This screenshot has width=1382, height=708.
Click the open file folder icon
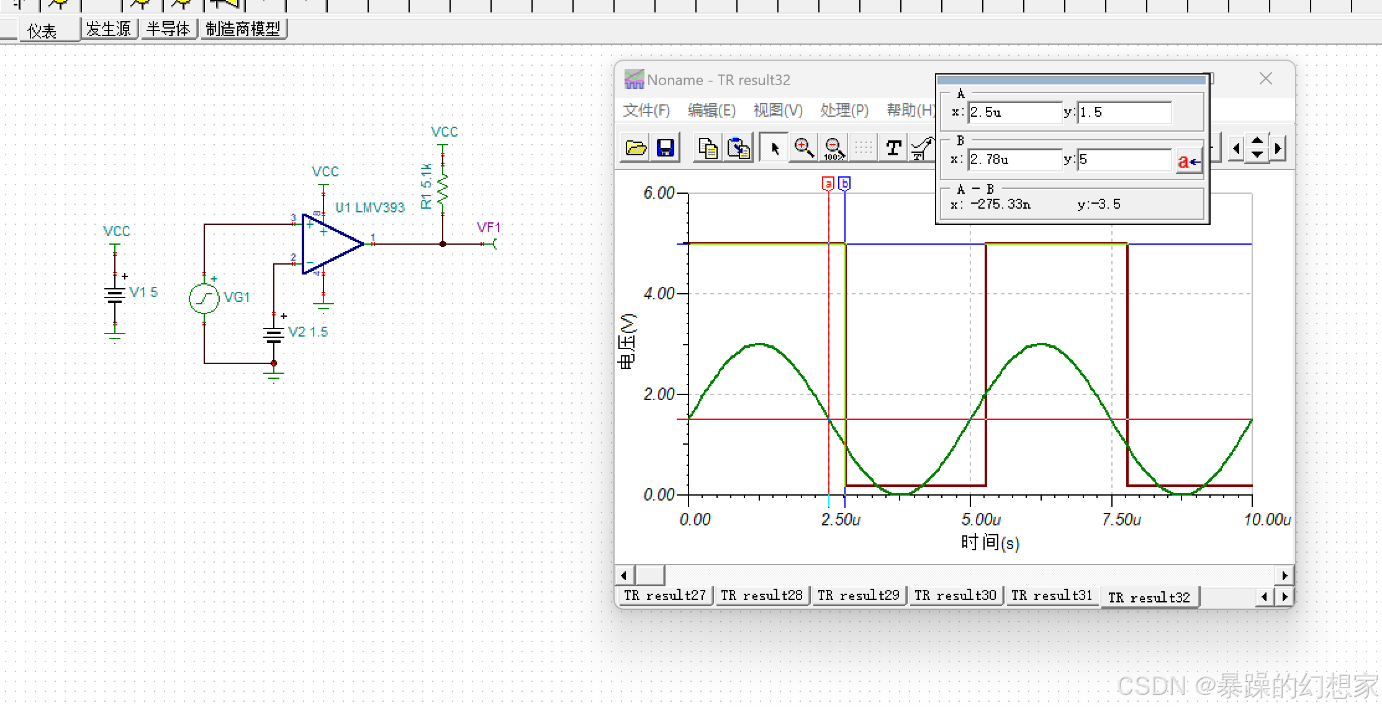(x=635, y=148)
